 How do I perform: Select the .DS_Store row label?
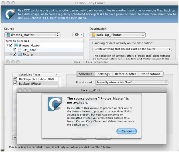tap(29, 50)
